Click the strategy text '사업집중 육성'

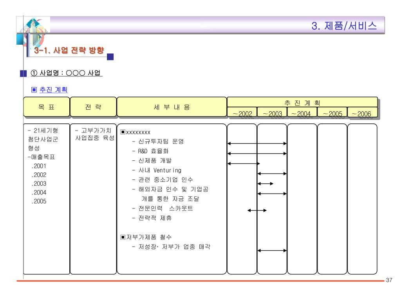pos(95,138)
